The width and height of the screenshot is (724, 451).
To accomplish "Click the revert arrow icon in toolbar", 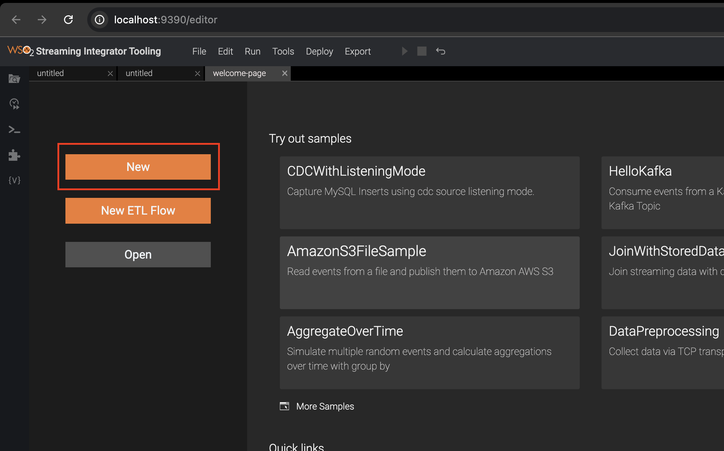I will click(441, 51).
